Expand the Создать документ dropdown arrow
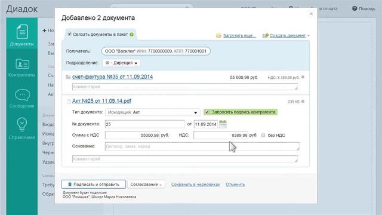 pos(309,36)
